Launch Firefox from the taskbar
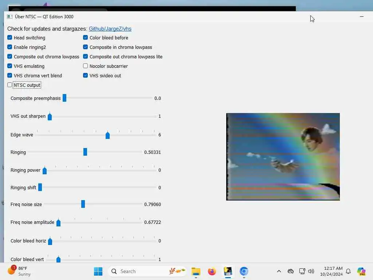 (x=212, y=271)
